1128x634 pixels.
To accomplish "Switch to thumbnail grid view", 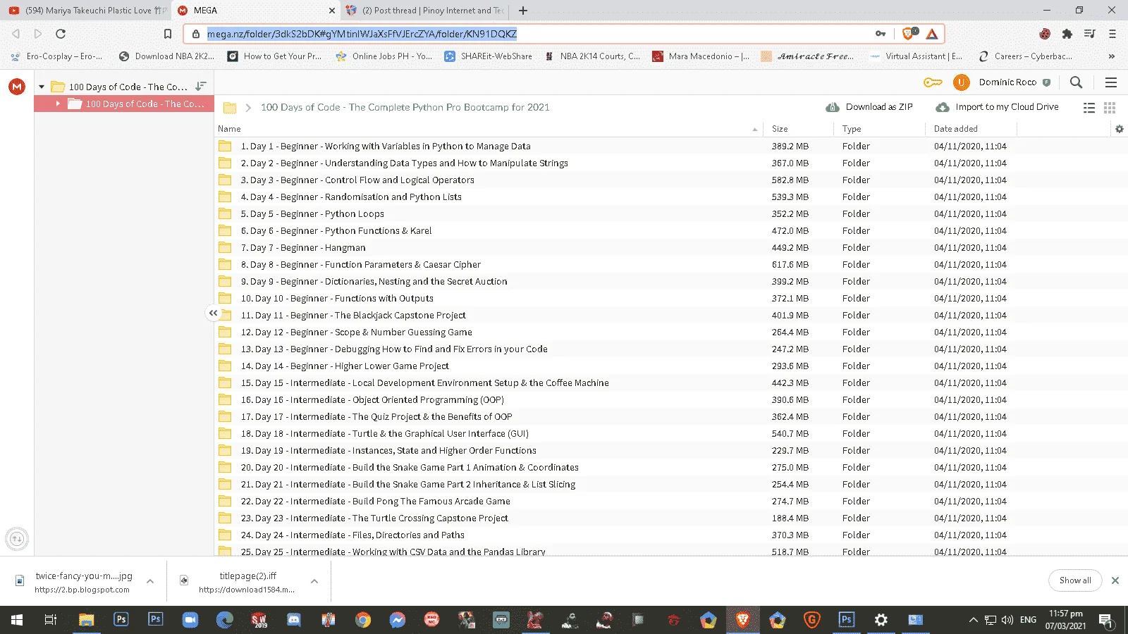I will coord(1110,108).
